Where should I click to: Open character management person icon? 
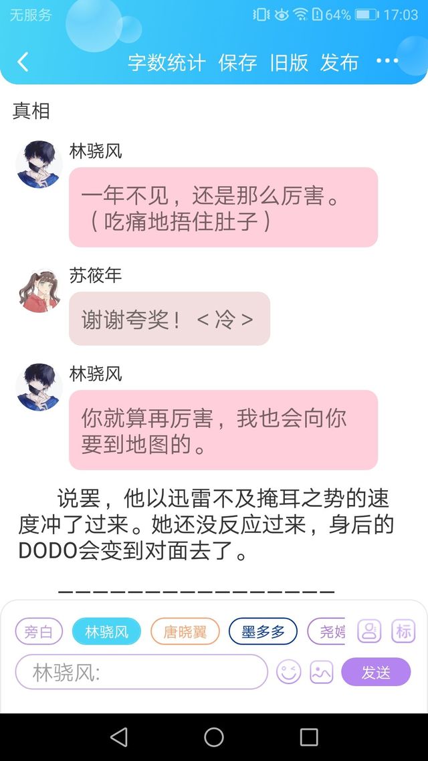click(369, 631)
